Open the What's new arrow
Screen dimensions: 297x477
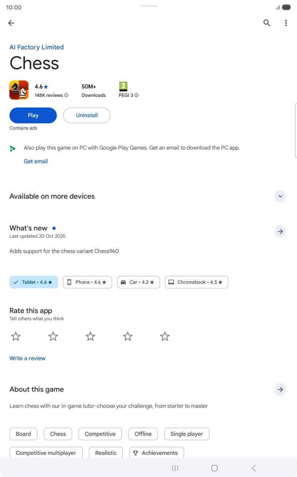[x=280, y=231]
